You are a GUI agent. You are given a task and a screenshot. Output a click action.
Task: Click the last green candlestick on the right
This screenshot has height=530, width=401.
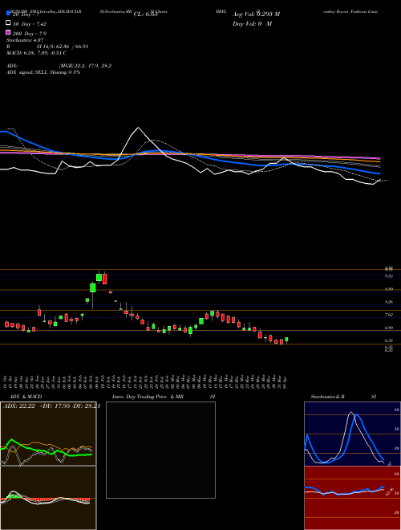(286, 340)
